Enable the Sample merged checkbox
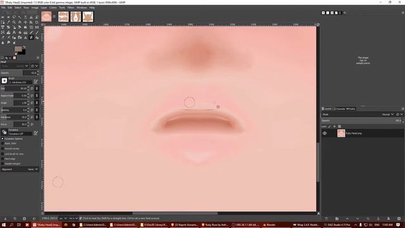Viewport: 405px width, 228px height. tap(3, 163)
